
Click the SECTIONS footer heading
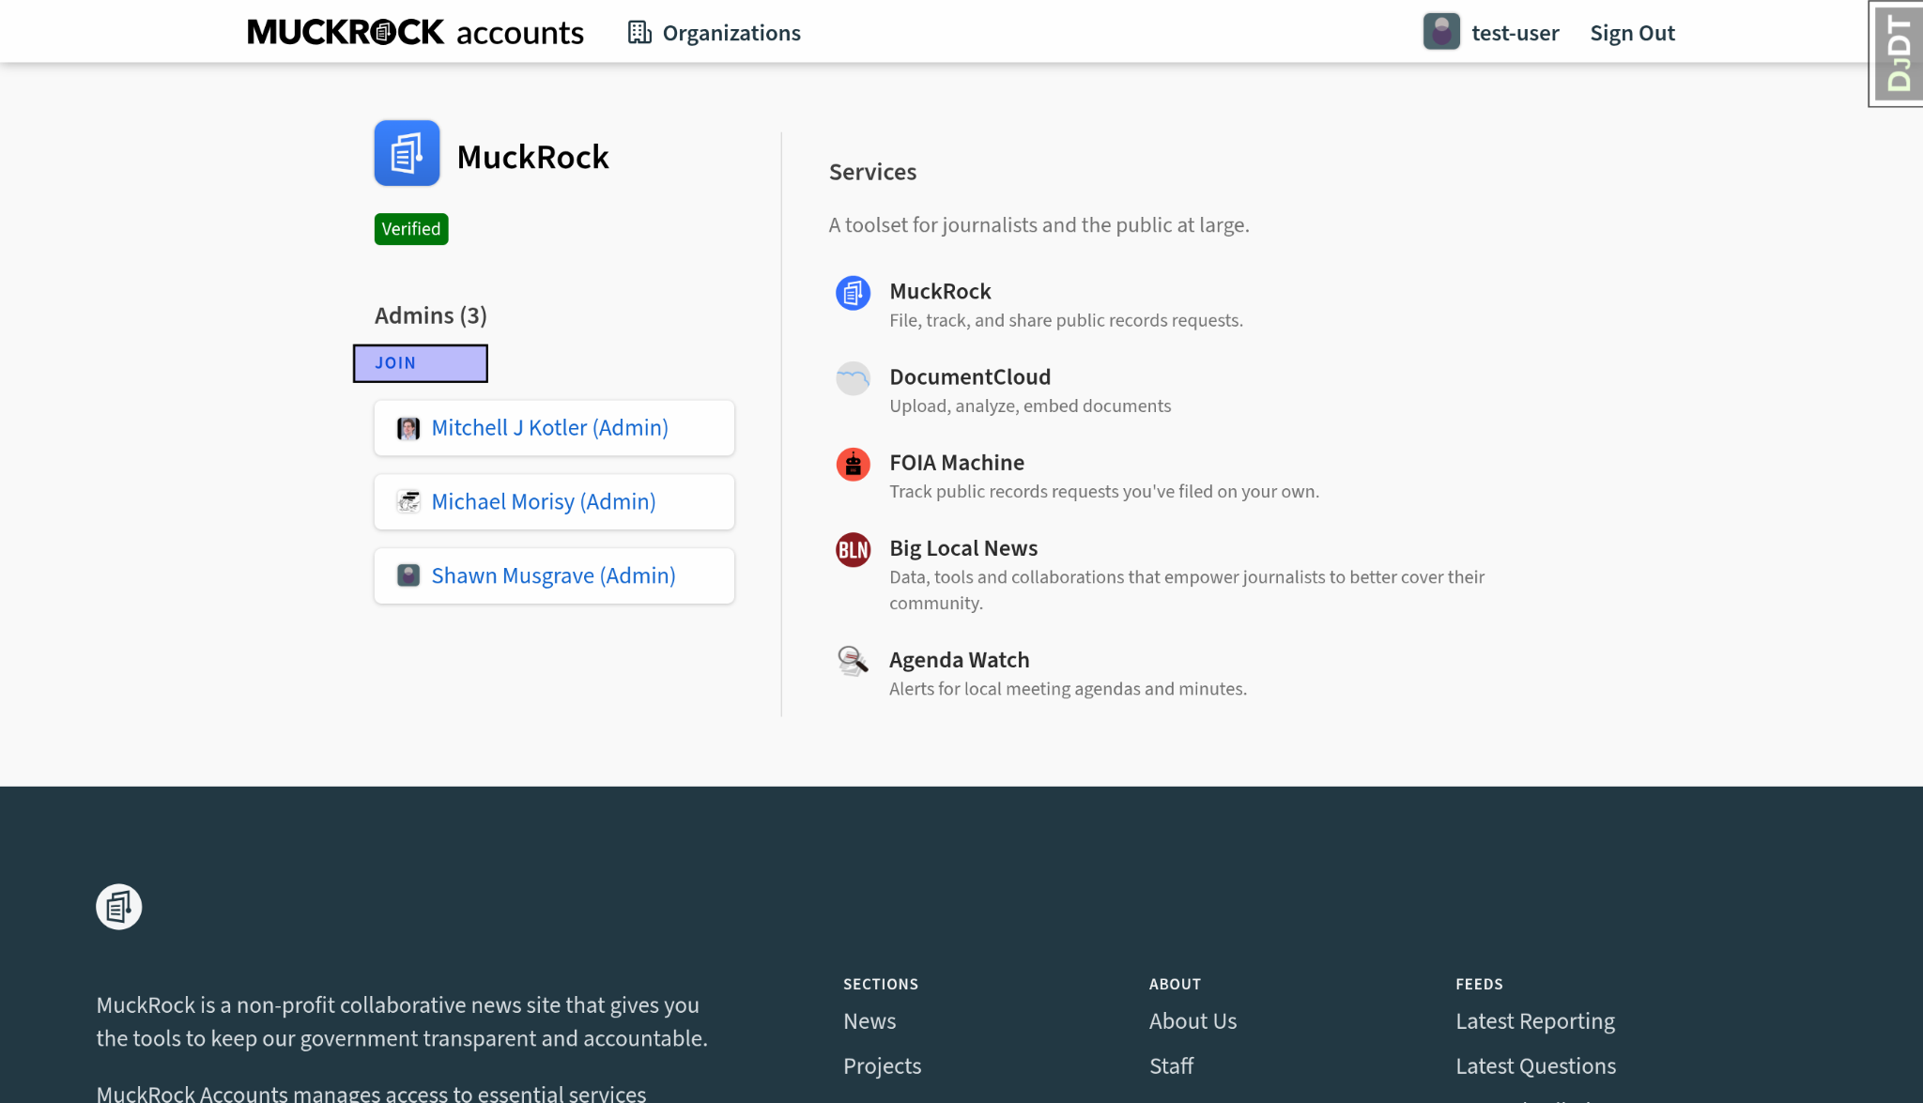pyautogui.click(x=881, y=985)
